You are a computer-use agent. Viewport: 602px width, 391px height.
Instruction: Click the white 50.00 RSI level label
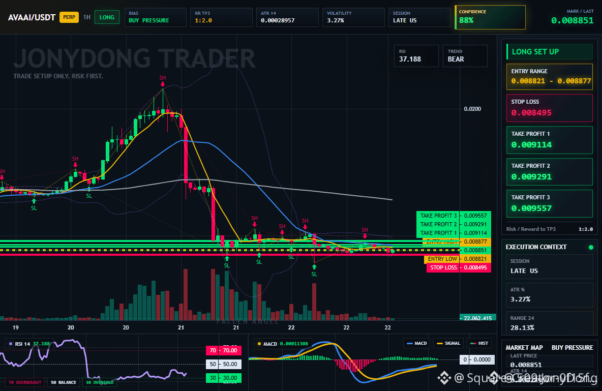(224, 364)
